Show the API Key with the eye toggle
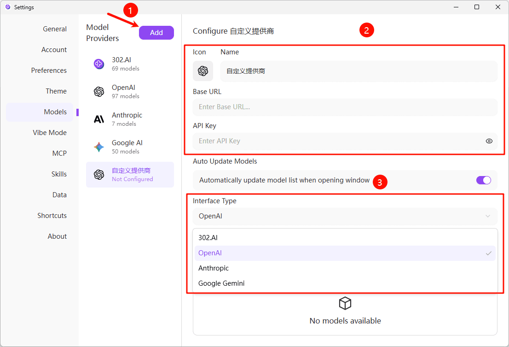 click(x=489, y=141)
